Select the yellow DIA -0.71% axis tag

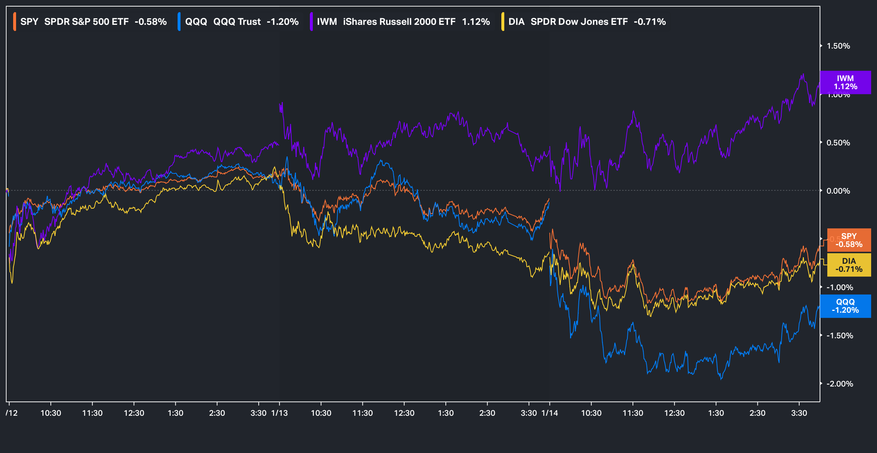point(849,265)
